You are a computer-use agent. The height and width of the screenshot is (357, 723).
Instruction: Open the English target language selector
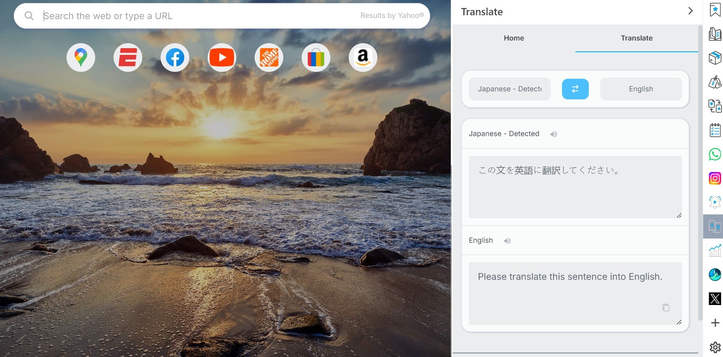(640, 89)
